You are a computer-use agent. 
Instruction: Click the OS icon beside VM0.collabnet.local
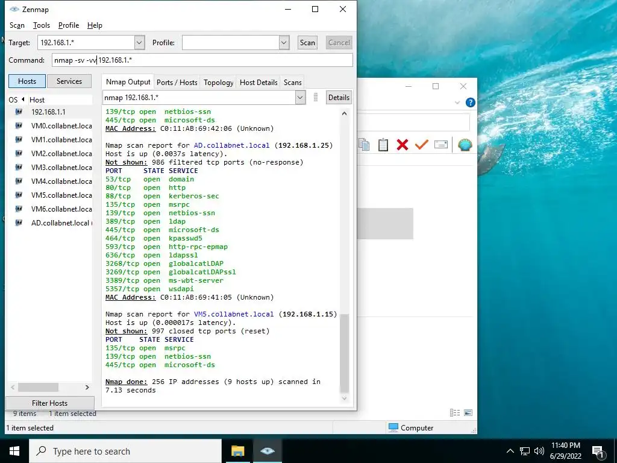click(19, 125)
